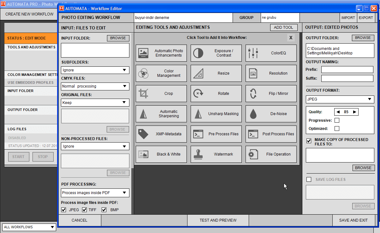The image size is (380, 233).
Task: Browse for the processed files copy folder
Action: coord(363,168)
